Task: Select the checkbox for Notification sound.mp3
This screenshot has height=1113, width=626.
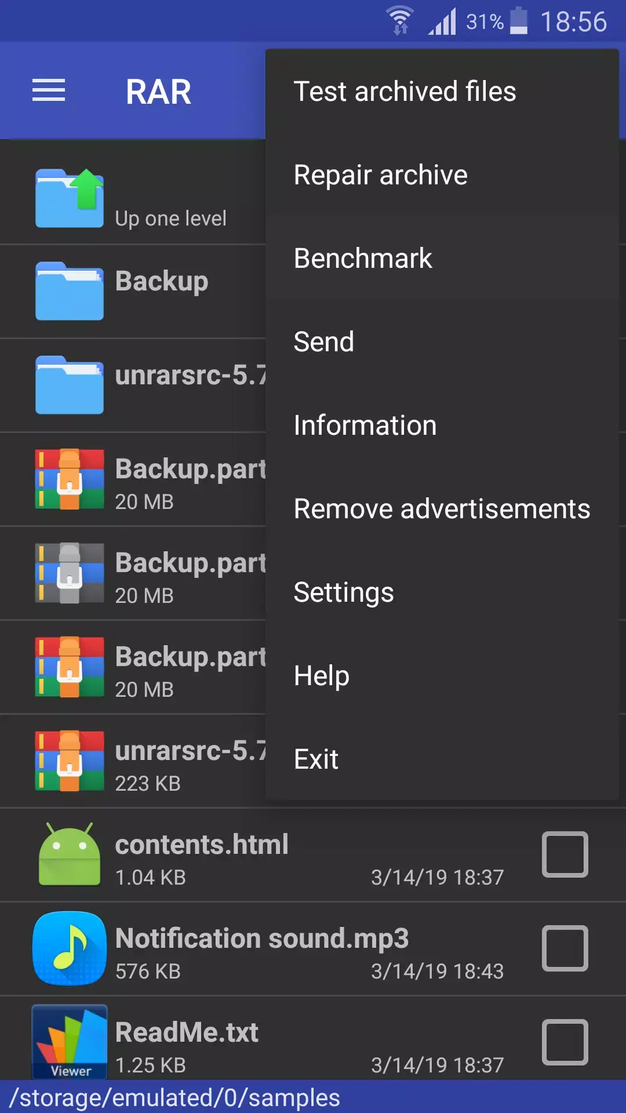Action: (x=565, y=949)
